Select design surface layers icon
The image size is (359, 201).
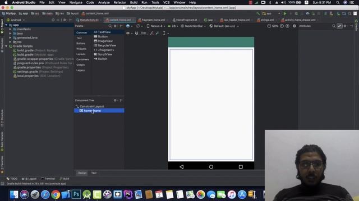tap(128, 26)
